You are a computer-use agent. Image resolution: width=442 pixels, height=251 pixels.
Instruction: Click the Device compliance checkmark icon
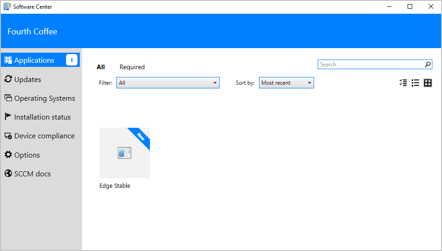[x=8, y=136]
